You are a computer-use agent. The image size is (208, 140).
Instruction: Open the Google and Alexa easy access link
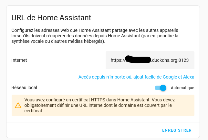point(136,77)
